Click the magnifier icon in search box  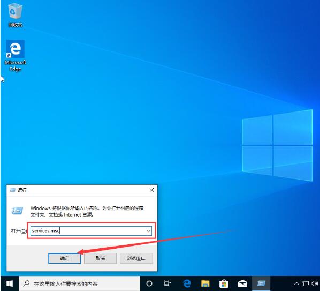point(26,283)
